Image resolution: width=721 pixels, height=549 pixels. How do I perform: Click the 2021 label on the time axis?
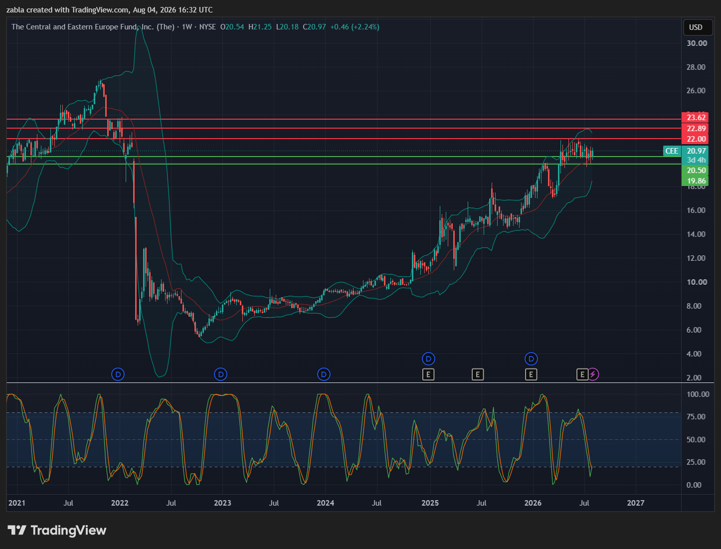(17, 503)
